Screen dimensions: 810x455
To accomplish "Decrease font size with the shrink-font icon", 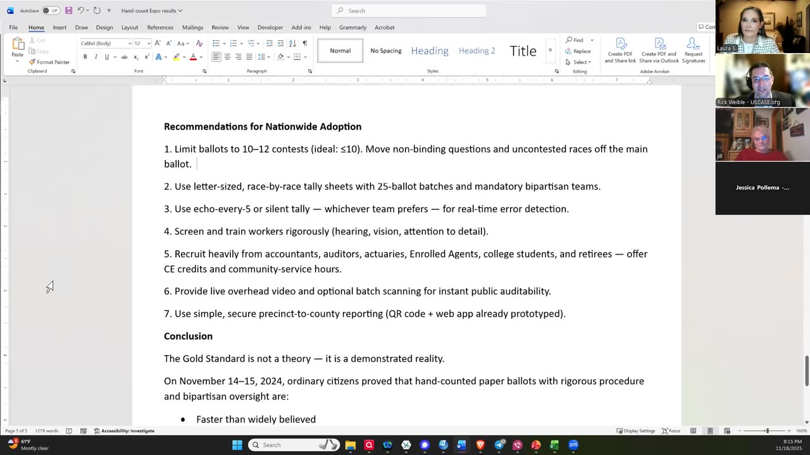I will coord(168,43).
